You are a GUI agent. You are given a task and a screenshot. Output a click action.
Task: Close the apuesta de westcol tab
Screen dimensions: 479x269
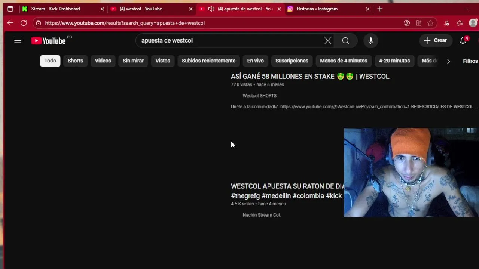click(279, 9)
